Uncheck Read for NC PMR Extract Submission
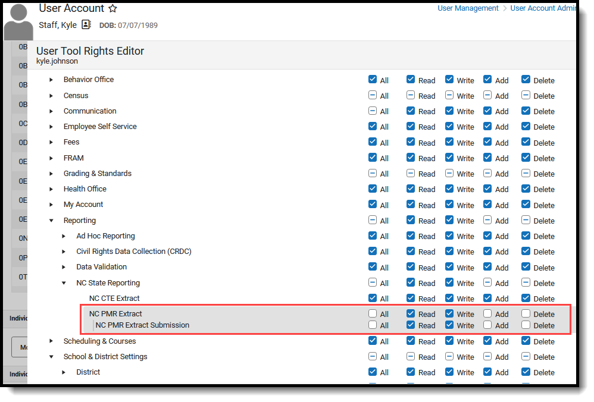The width and height of the screenshot is (594, 402). point(411,325)
